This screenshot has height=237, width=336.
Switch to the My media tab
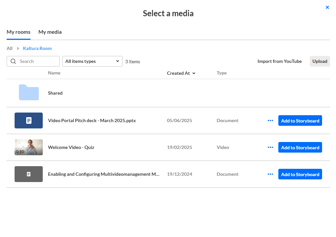point(50,32)
